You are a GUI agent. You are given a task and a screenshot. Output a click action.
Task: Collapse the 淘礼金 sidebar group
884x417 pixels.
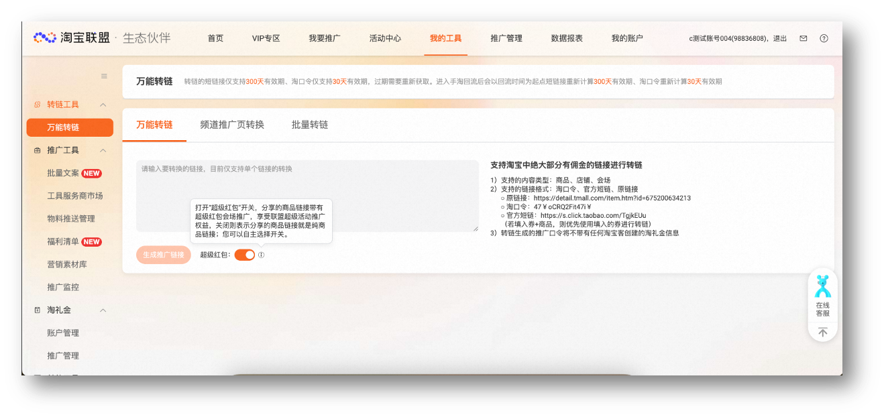click(x=103, y=310)
